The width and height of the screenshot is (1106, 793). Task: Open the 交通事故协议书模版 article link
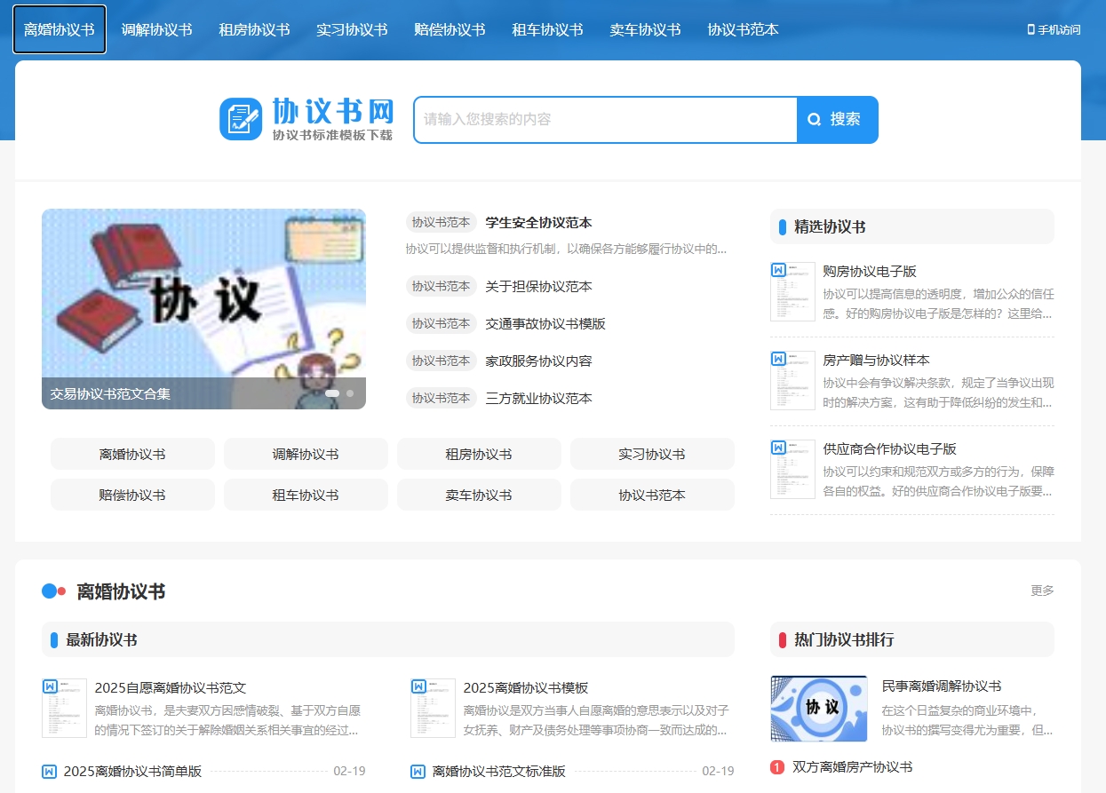pos(545,323)
